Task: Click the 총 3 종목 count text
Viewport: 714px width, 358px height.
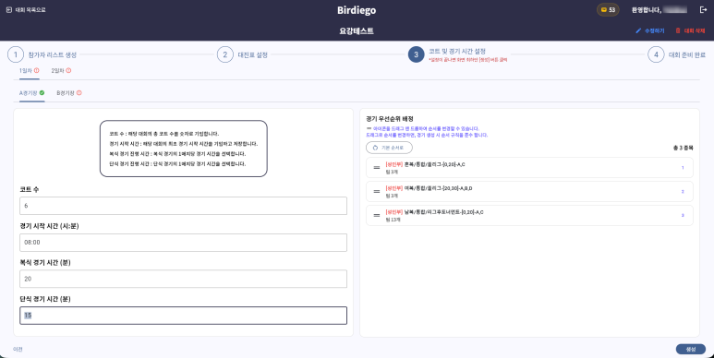Action: [683, 148]
